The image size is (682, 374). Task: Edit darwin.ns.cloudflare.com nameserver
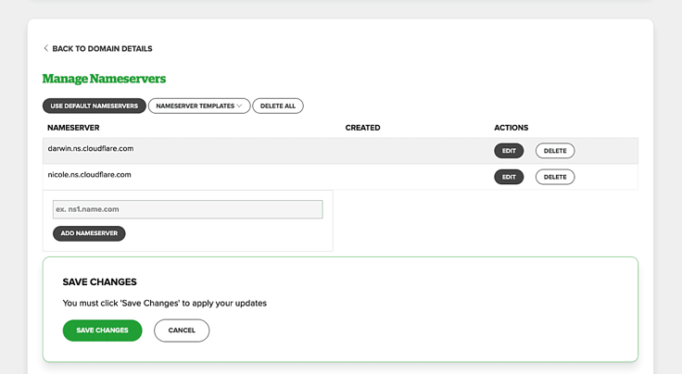click(x=509, y=151)
